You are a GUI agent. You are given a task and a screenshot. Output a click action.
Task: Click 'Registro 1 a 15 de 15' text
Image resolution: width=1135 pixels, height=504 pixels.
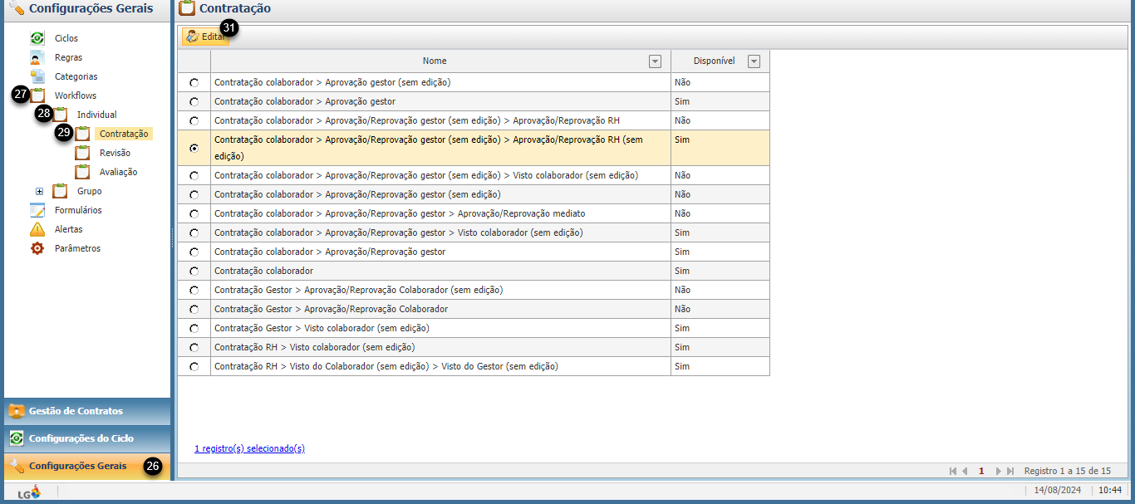click(1067, 471)
